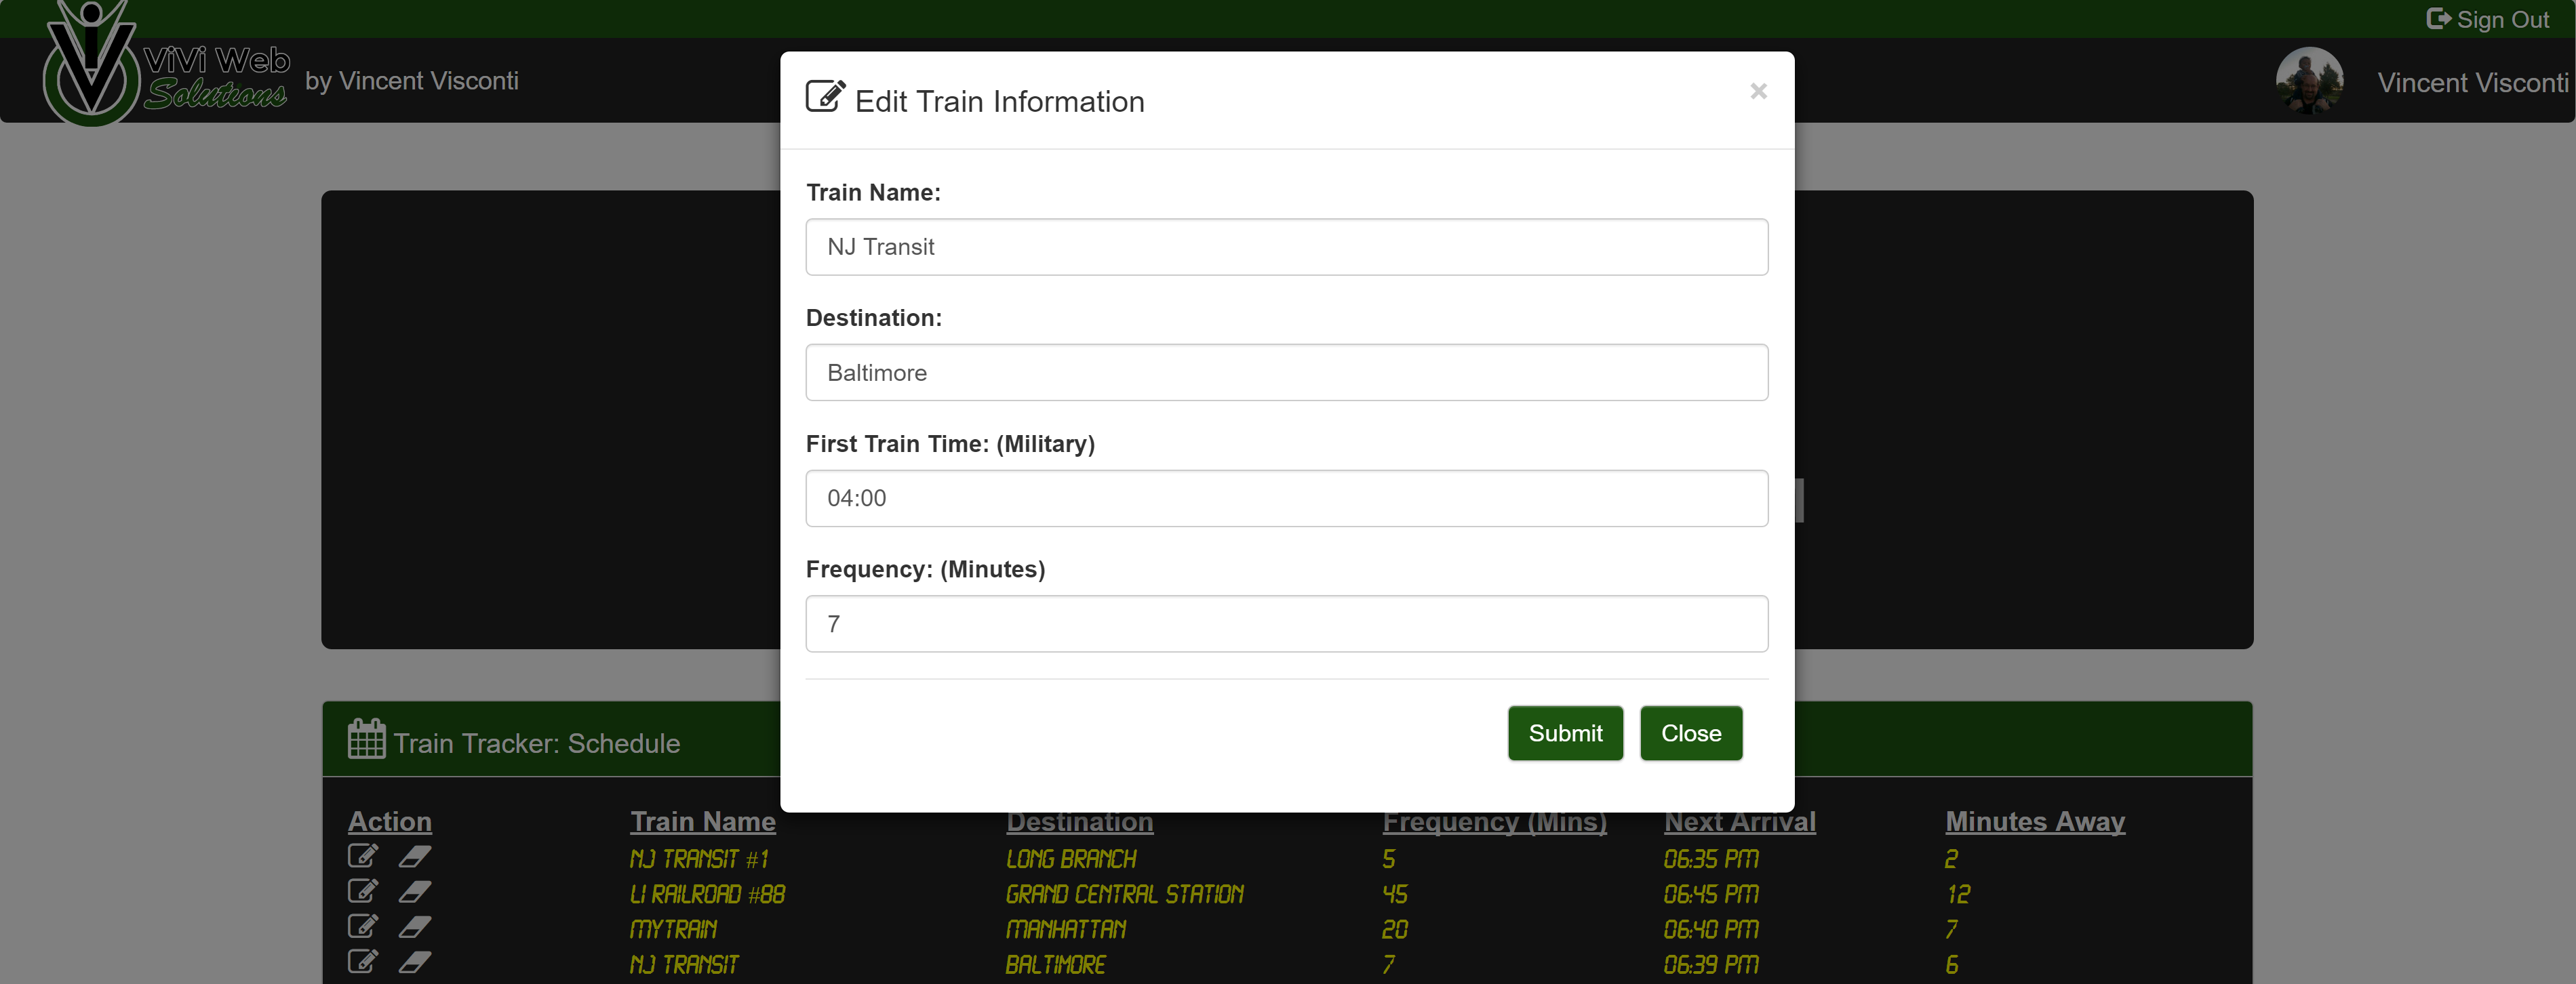Click the '06:40 PM' next arrival cell
The height and width of the screenshot is (984, 2576).
pyautogui.click(x=1711, y=929)
